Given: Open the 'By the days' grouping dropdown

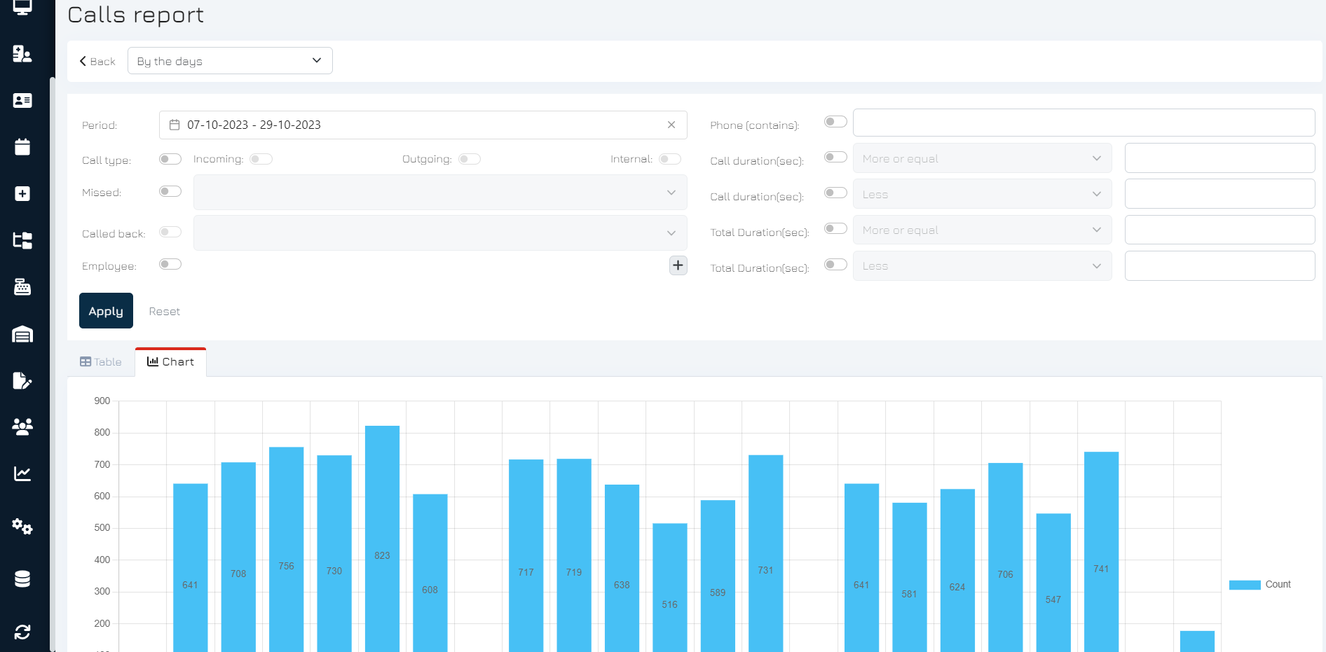Looking at the screenshot, I should click(x=230, y=61).
